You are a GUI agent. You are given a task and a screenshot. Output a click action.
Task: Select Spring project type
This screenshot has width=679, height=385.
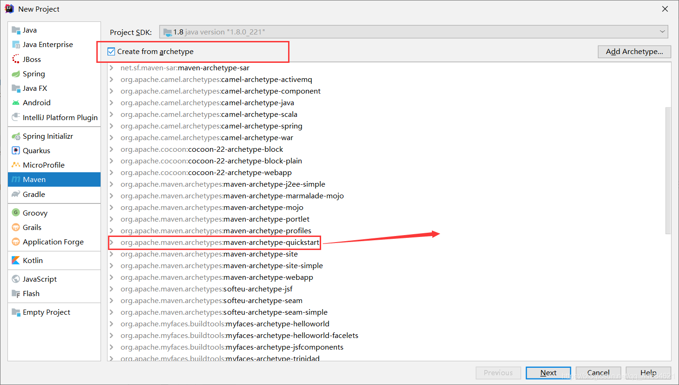pos(54,74)
